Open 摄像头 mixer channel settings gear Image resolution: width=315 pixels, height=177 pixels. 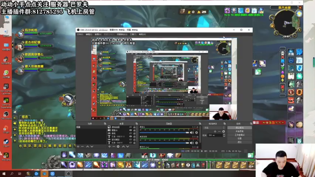[x=196, y=133]
